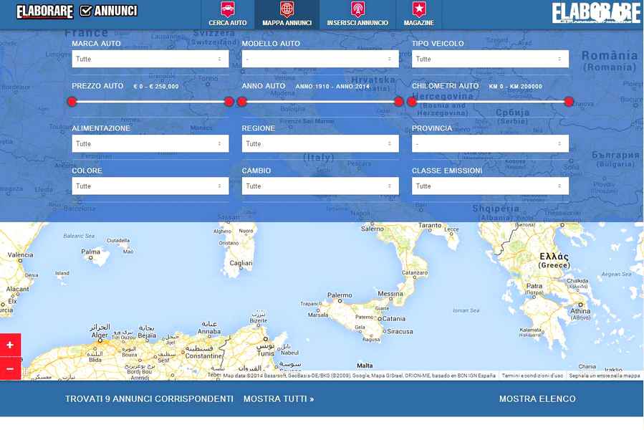Choose a value in Colore dropdown
The image size is (644, 430).
tap(150, 186)
